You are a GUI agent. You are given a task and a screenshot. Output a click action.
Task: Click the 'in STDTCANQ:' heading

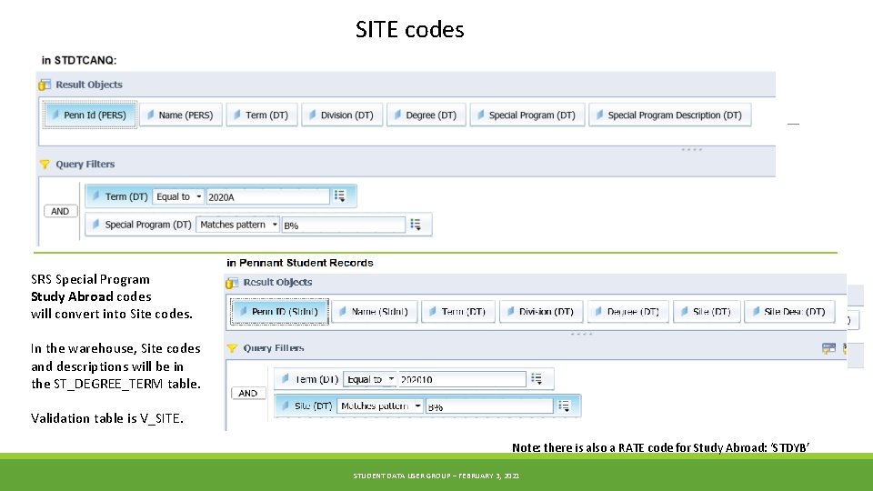pos(79,60)
